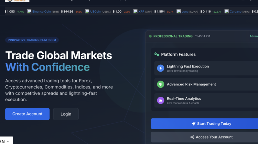Click the [ADA] symbol label
This screenshot has height=144, width=258.
[246, 12]
